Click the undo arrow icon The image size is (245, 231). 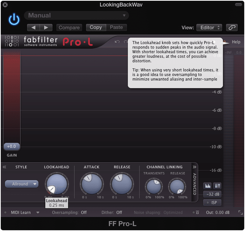tap(117, 42)
